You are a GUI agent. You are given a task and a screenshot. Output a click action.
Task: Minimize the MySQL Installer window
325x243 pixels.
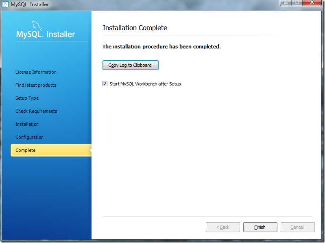tap(286, 3)
